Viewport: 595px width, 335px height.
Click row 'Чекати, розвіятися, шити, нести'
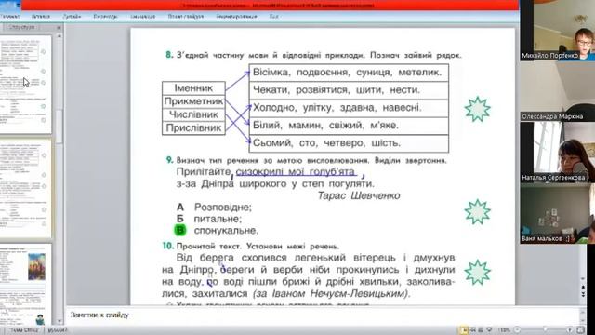(349, 90)
